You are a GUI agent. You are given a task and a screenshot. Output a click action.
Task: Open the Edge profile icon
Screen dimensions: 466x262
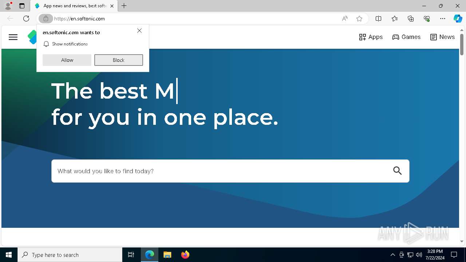pos(8,6)
